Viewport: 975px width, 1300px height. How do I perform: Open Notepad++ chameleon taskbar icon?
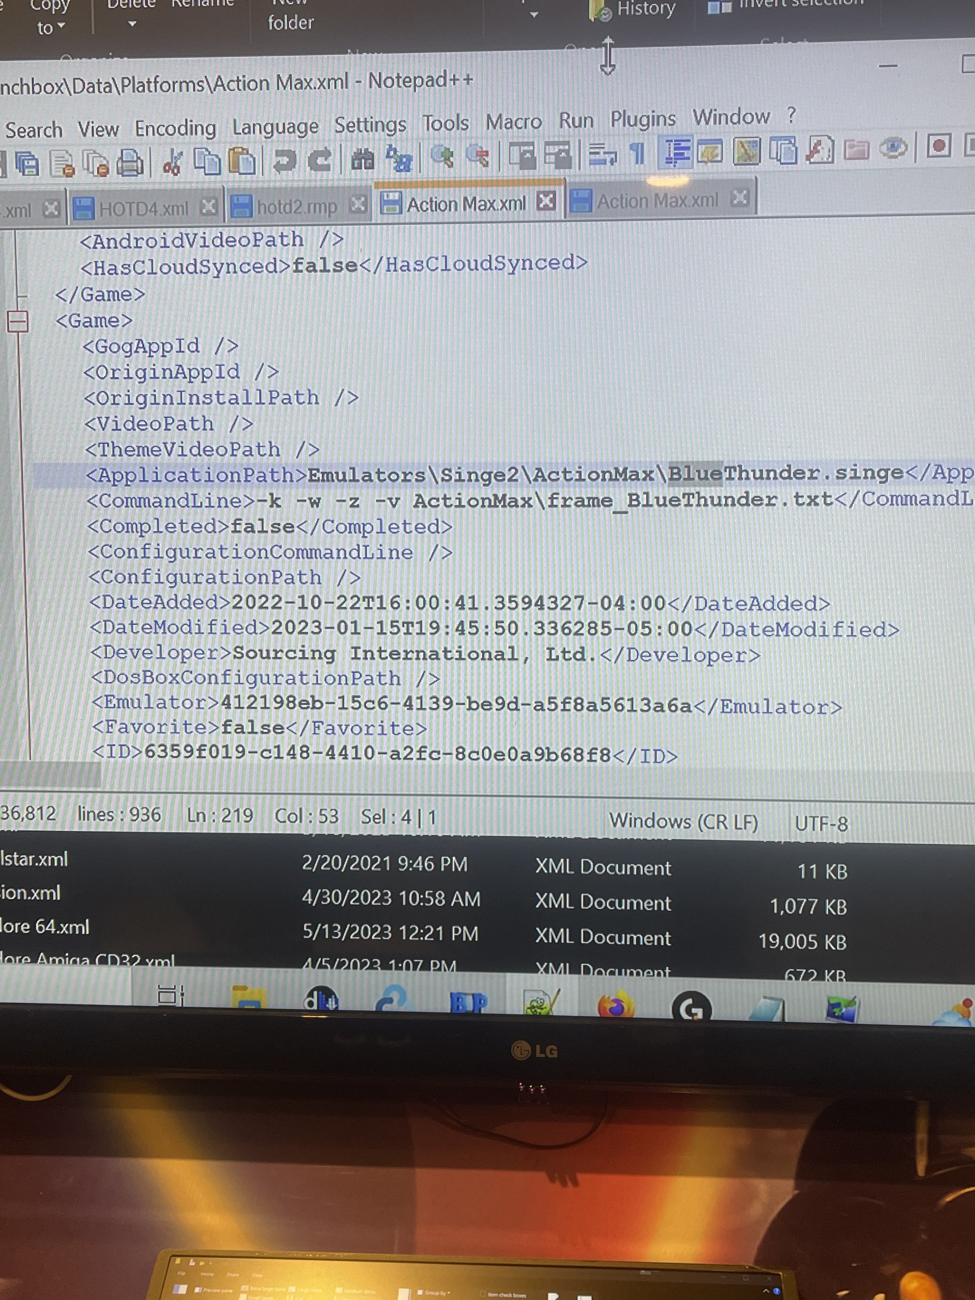541,1003
